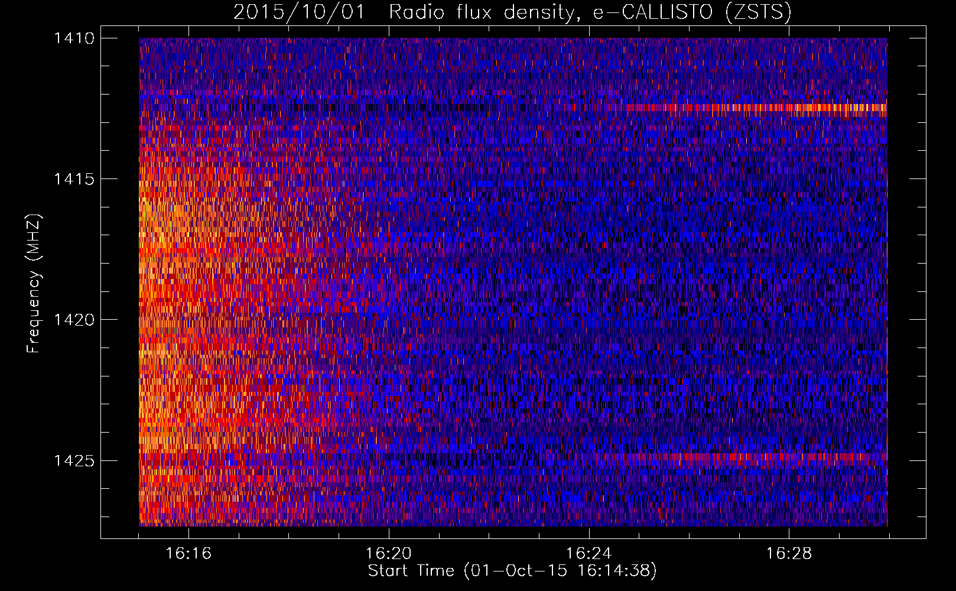Viewport: 956px width, 591px height.
Task: Click the 1420 frequency axis label
Action: (74, 320)
